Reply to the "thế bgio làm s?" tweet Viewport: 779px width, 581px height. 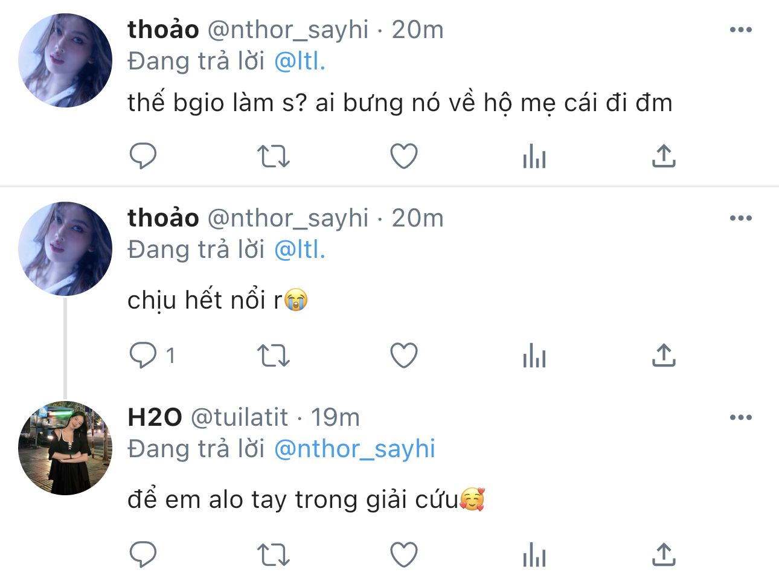pos(143,156)
